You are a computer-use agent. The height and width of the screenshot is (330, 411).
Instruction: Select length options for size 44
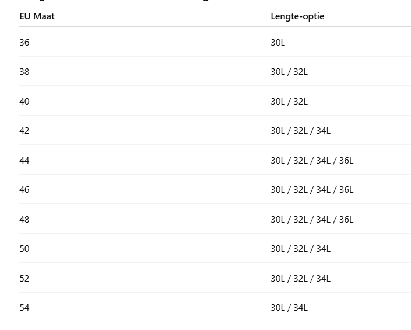(312, 160)
